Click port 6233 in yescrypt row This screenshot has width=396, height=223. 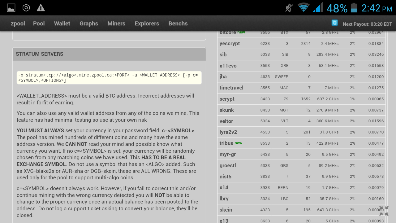tap(265, 44)
